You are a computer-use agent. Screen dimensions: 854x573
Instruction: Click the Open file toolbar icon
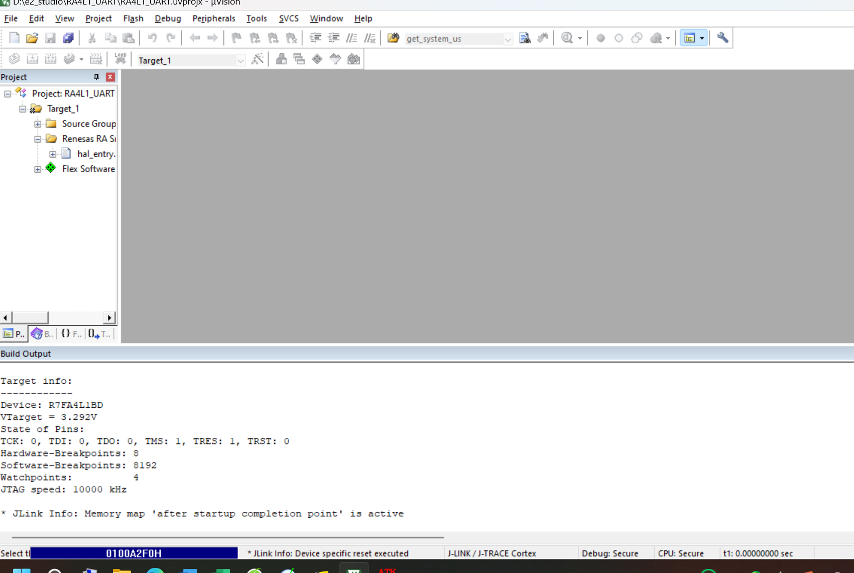click(x=32, y=38)
